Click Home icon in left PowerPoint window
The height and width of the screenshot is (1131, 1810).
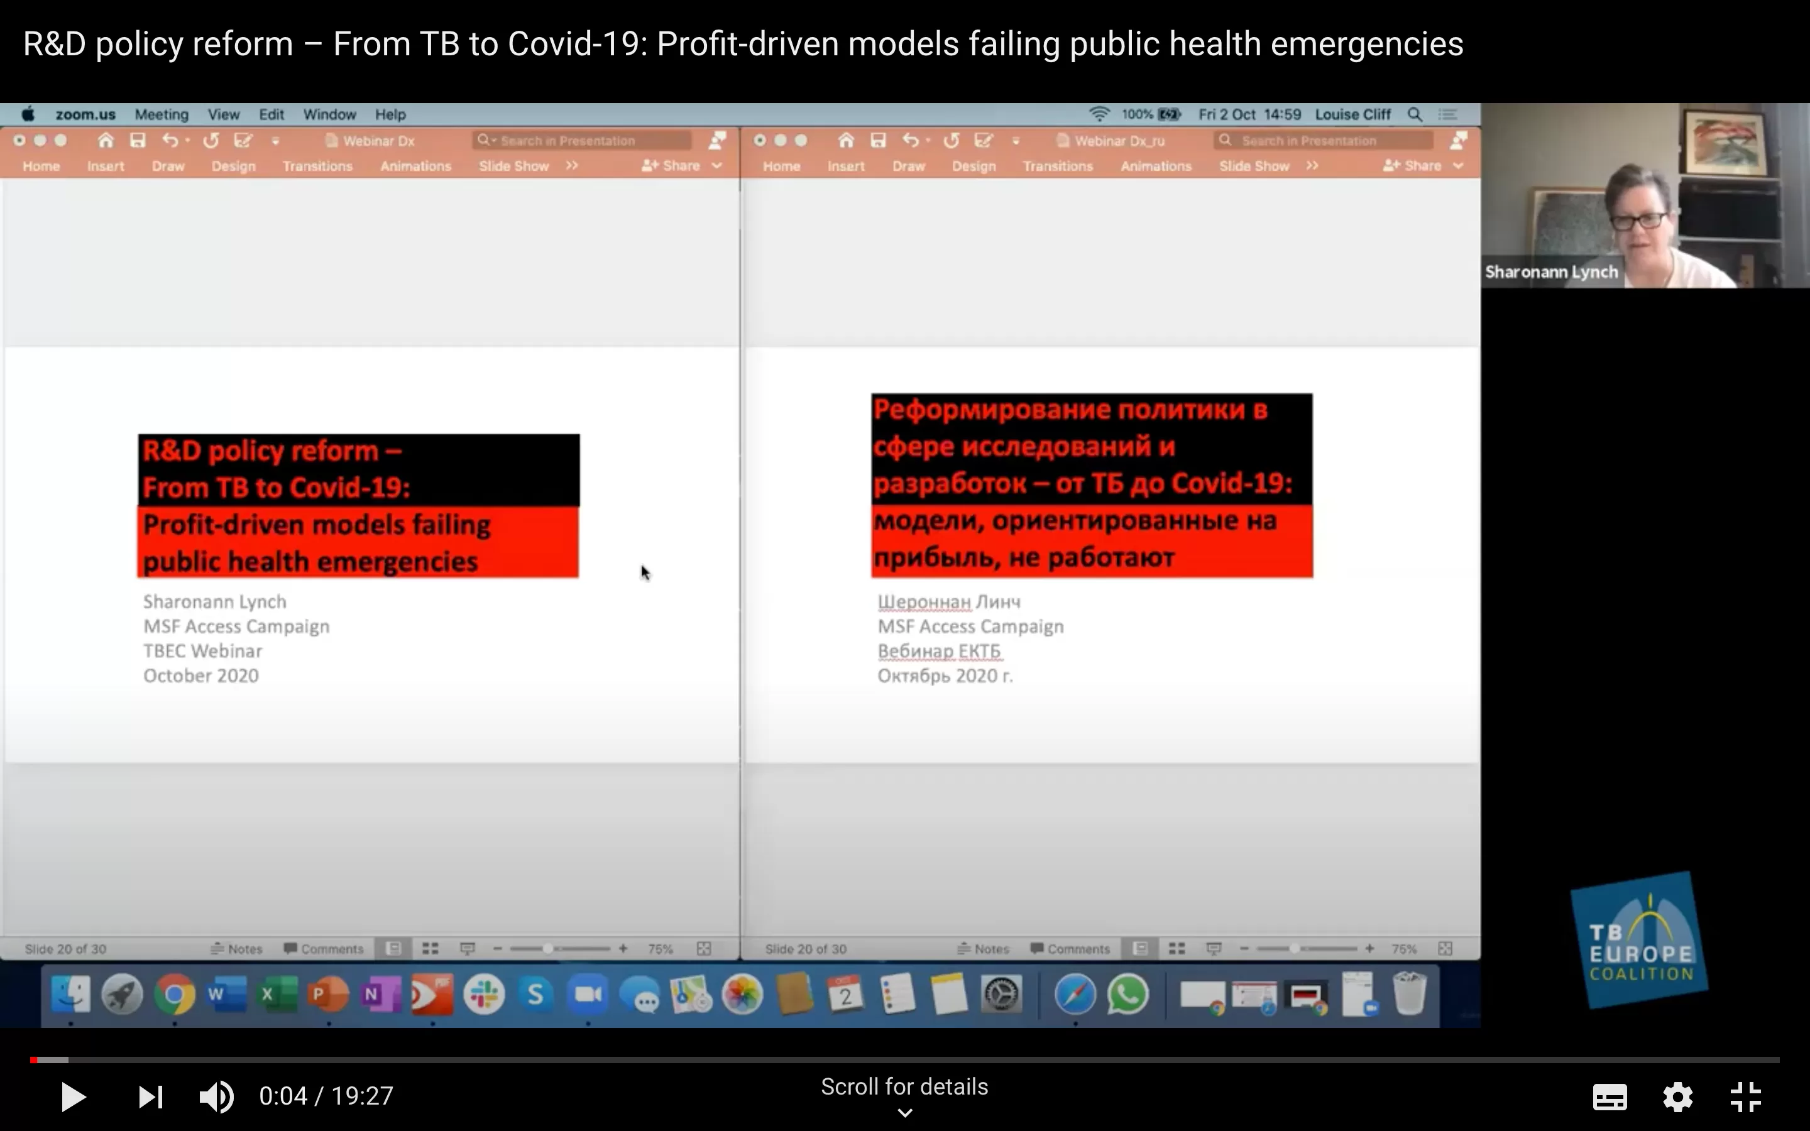point(106,141)
